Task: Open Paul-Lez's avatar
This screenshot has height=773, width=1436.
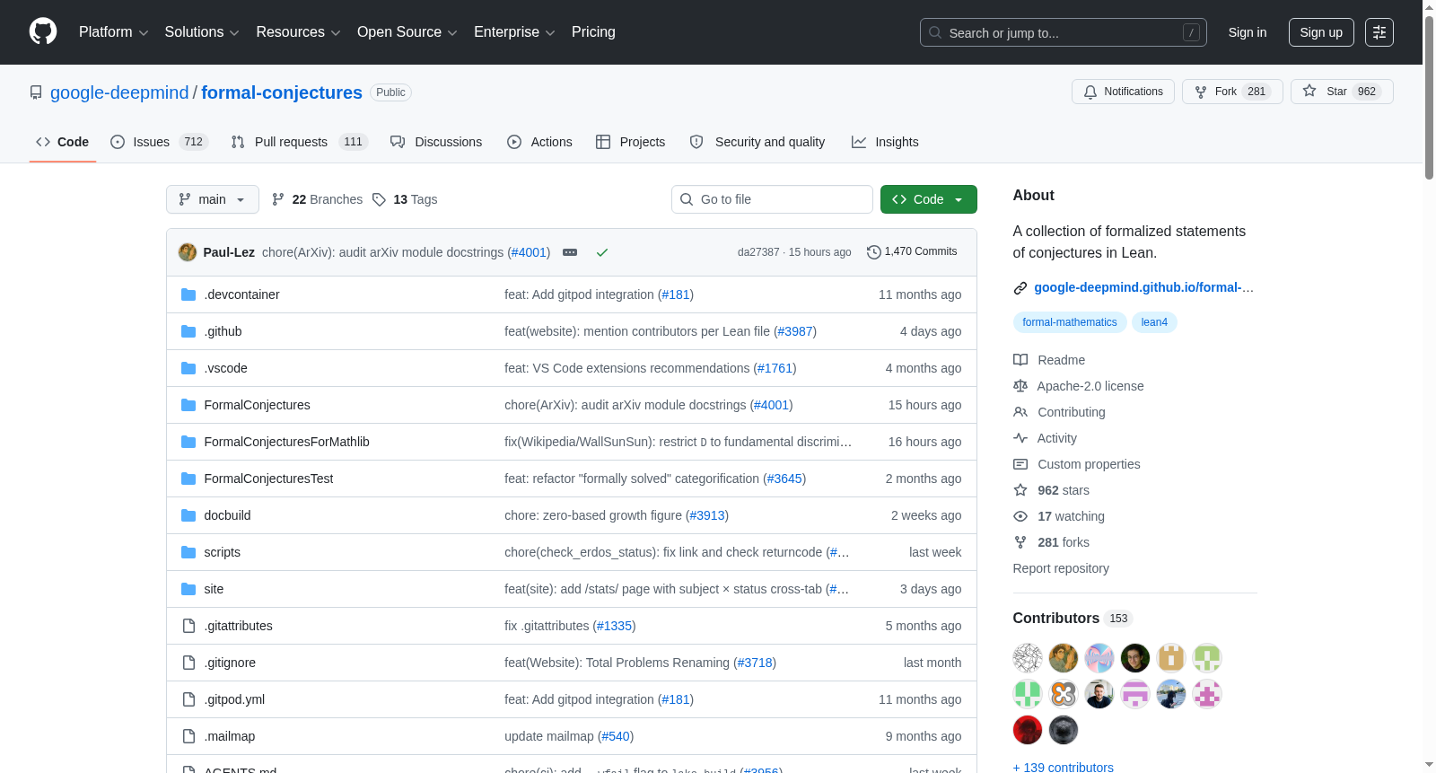Action: point(188,252)
